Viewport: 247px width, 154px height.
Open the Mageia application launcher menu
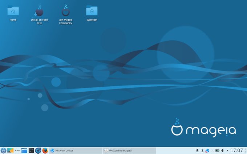tap(3, 150)
